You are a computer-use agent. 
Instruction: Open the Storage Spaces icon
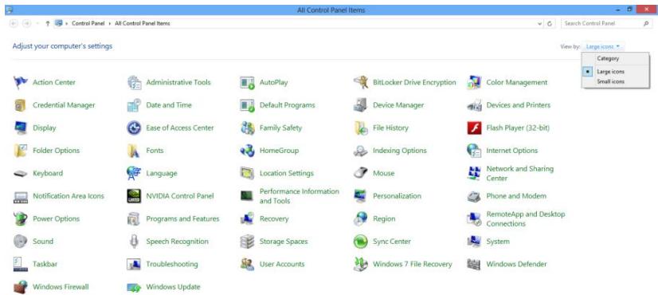pos(247,242)
